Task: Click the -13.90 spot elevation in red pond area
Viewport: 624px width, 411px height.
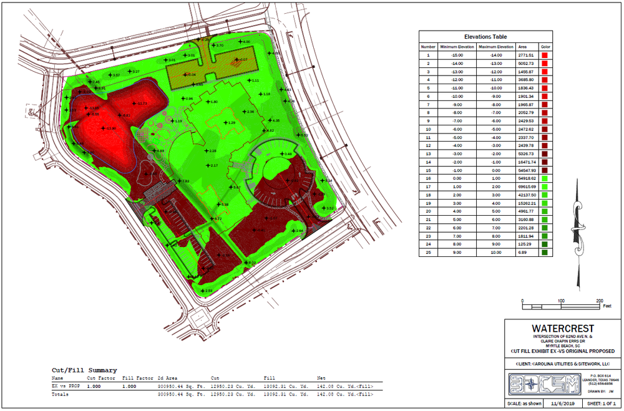Action: click(109, 128)
